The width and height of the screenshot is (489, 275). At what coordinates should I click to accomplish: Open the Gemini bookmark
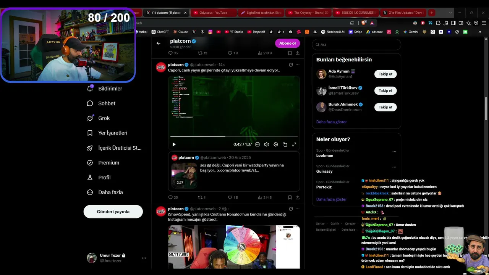tap(411, 32)
